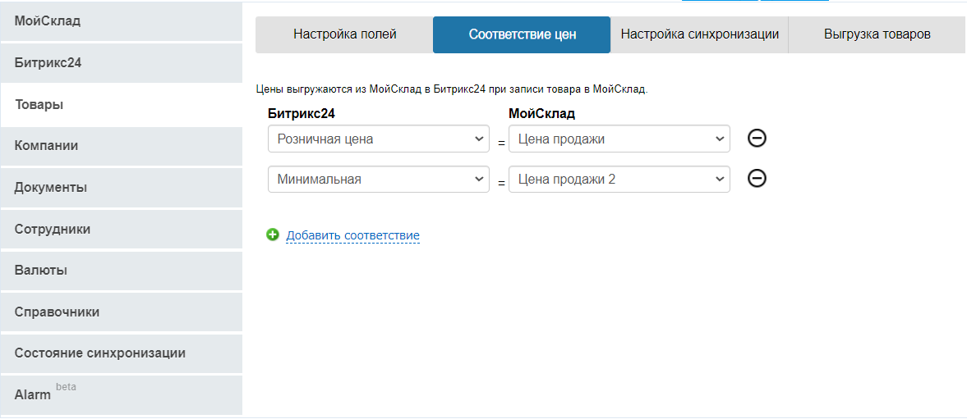This screenshot has width=967, height=419.
Task: Open Настройка синхронизации tab
Action: click(x=699, y=34)
